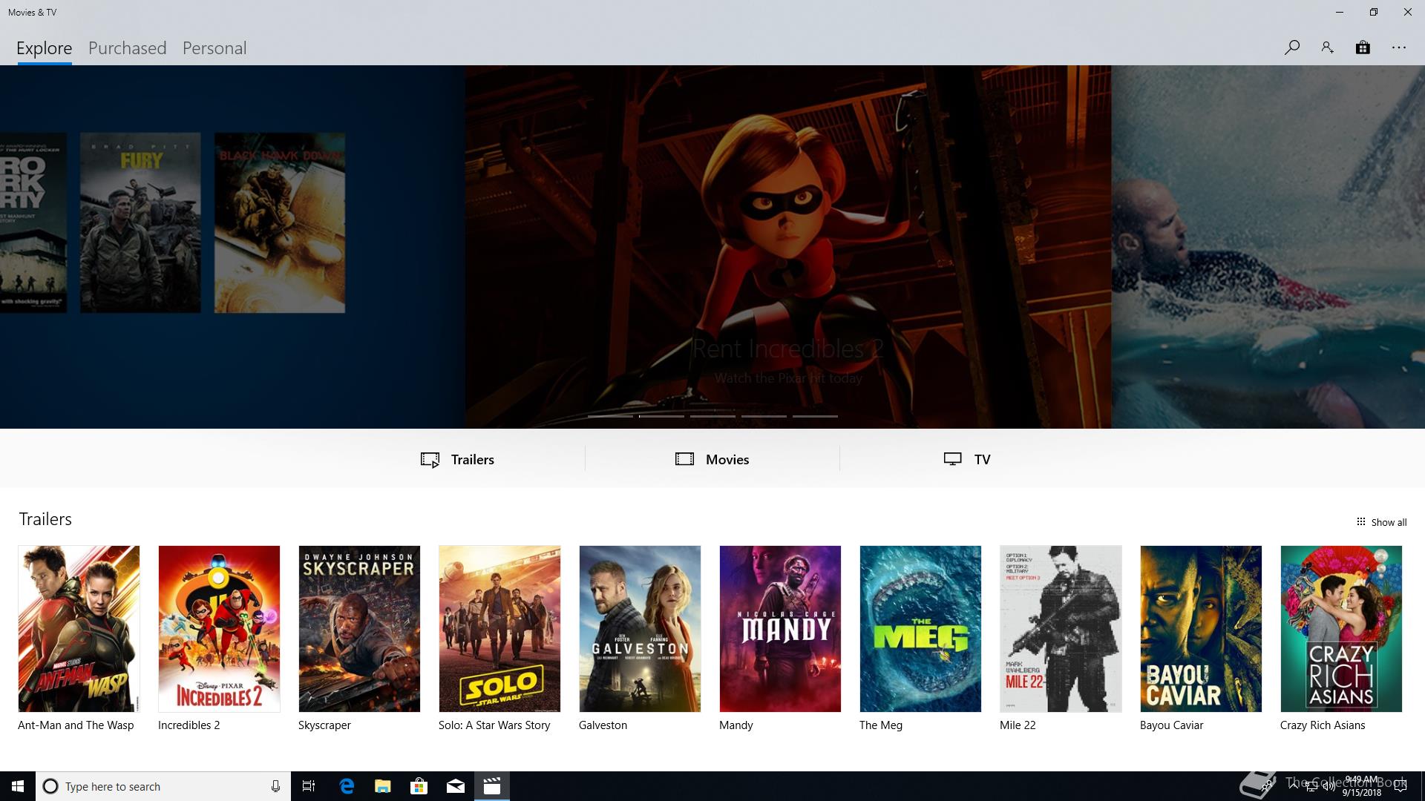Click the 'Mile 22' title text
The image size is (1425, 801).
click(1018, 725)
